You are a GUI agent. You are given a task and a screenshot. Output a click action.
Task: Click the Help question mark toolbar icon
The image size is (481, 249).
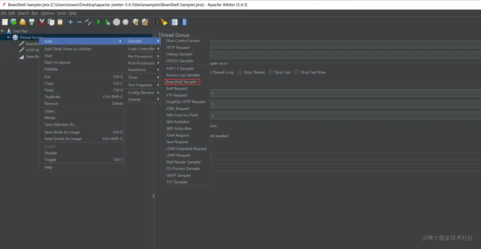184,22
